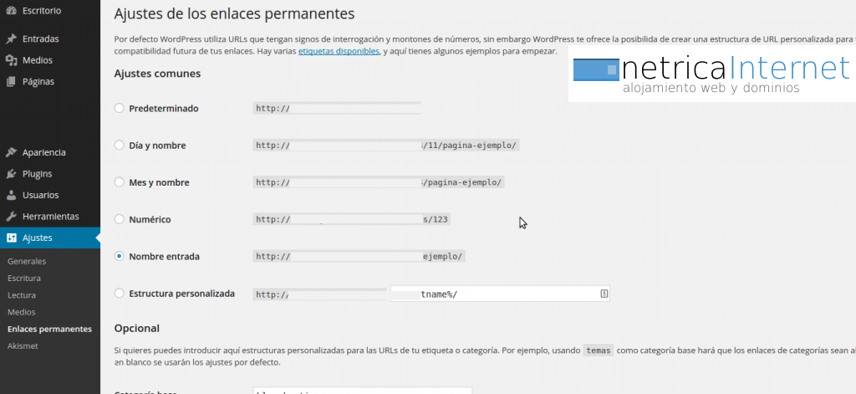Click the Medios media icon

pos(11,60)
